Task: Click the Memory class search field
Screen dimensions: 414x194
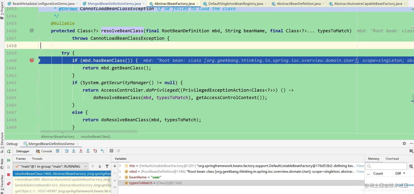Action: click(x=386, y=166)
